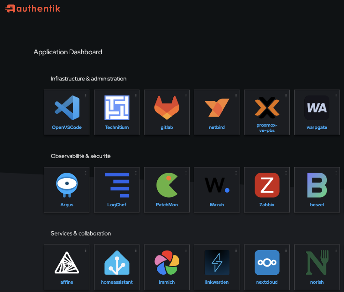This screenshot has height=292, width=344.
Task: Launch the beszel B icon
Action: point(317,185)
